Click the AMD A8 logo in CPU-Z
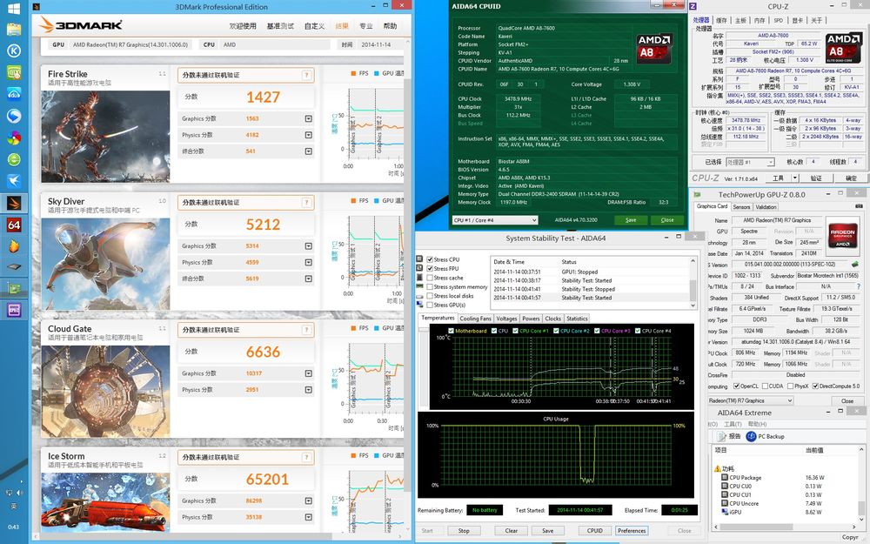The width and height of the screenshot is (870, 544). click(x=843, y=48)
